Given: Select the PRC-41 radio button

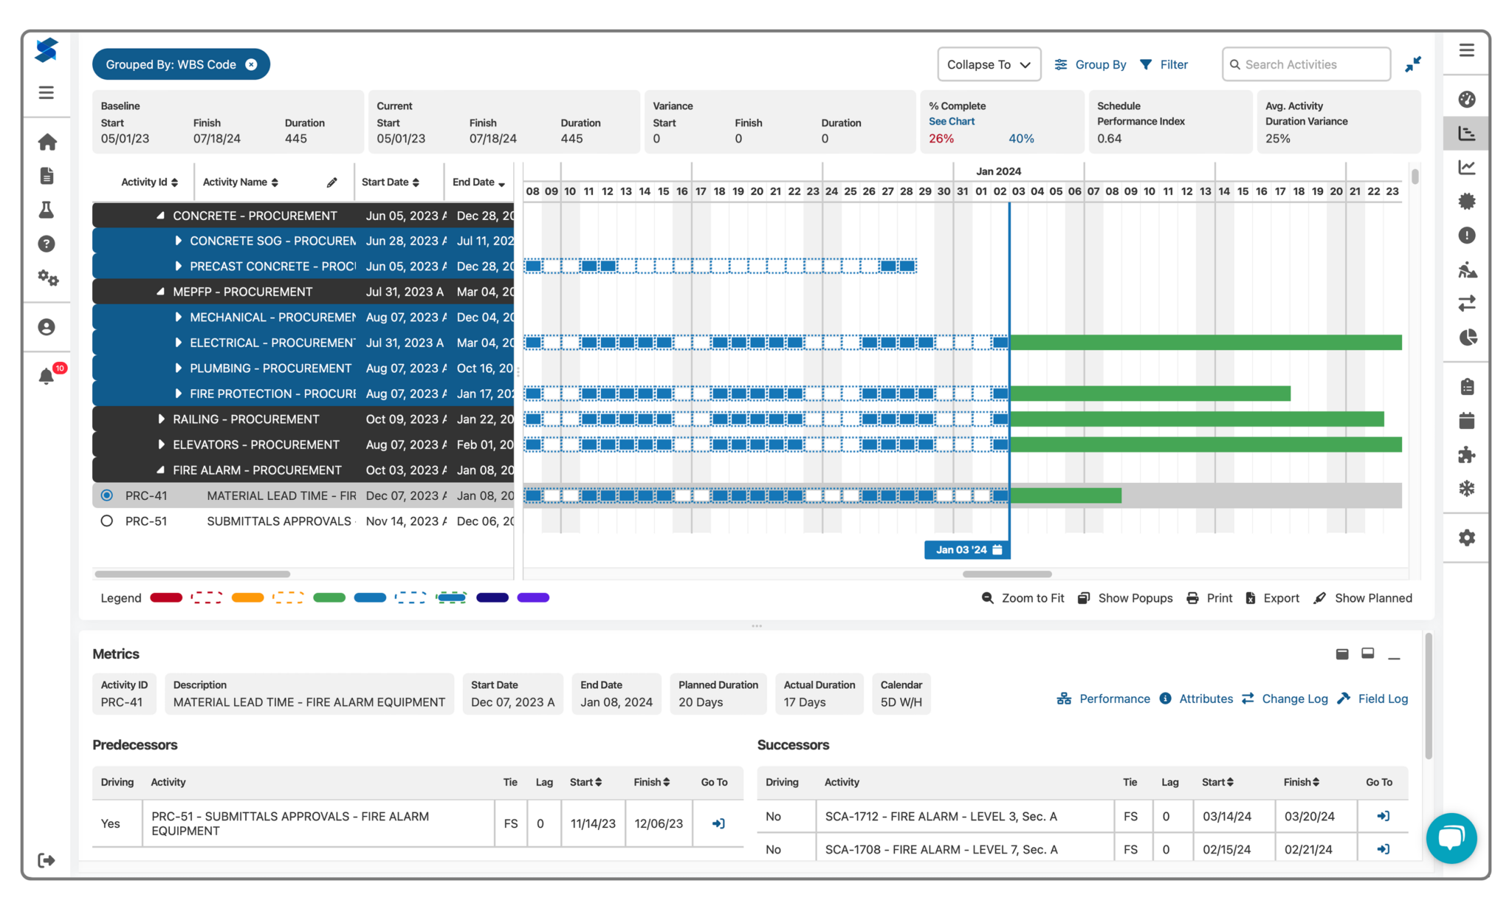Looking at the screenshot, I should click(x=106, y=495).
